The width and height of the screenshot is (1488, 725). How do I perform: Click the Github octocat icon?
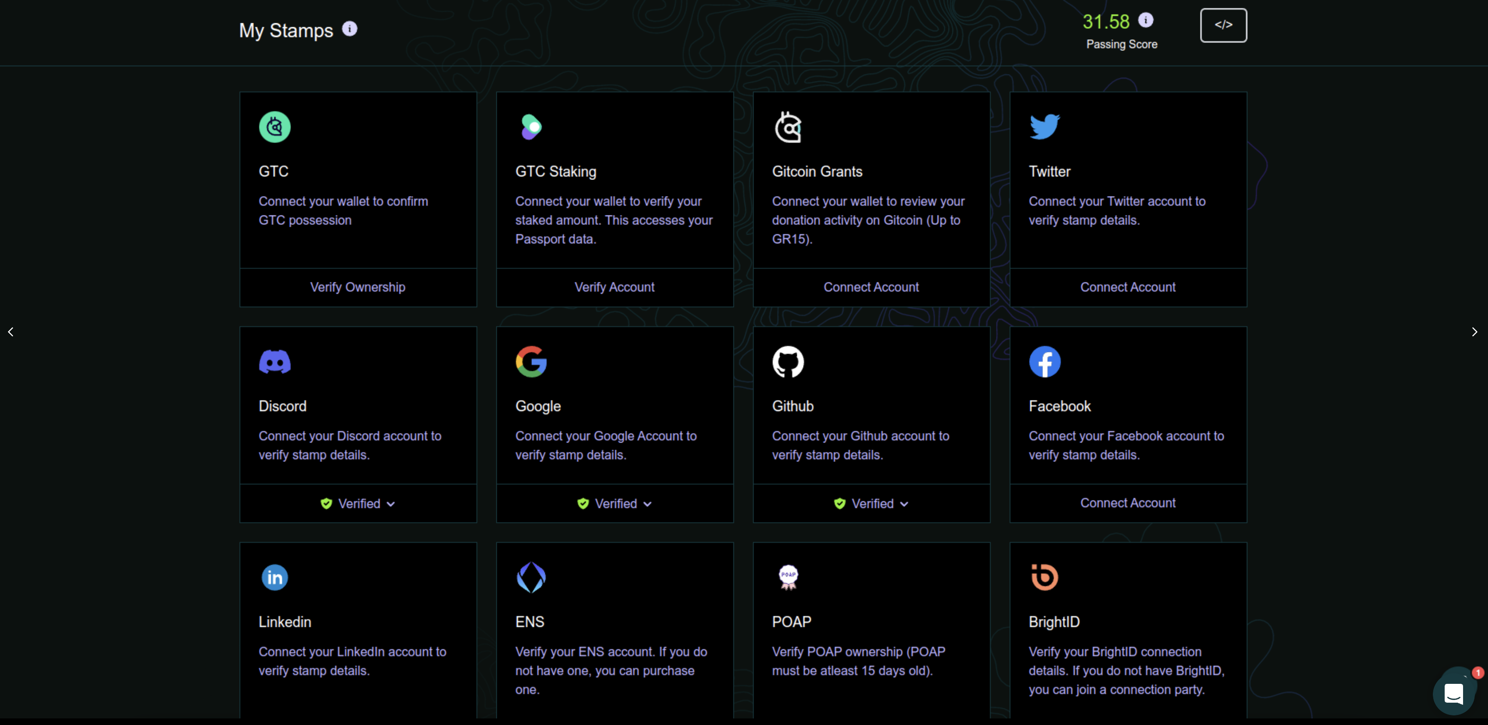click(788, 362)
